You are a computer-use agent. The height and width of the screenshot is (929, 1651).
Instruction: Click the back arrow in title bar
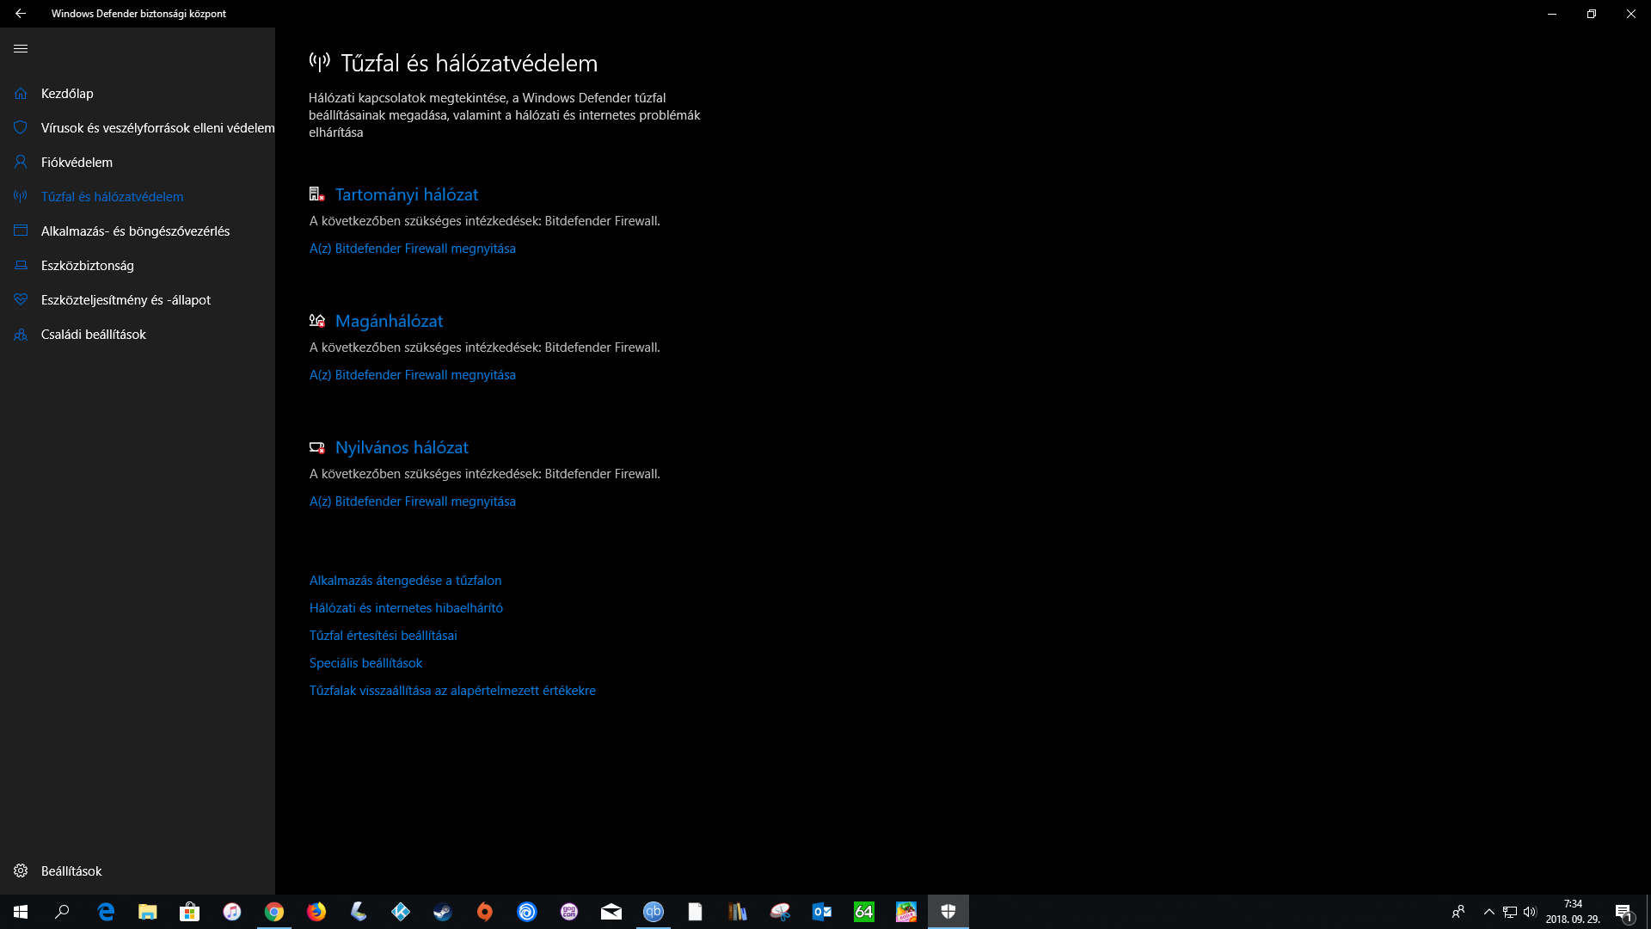[x=21, y=14]
